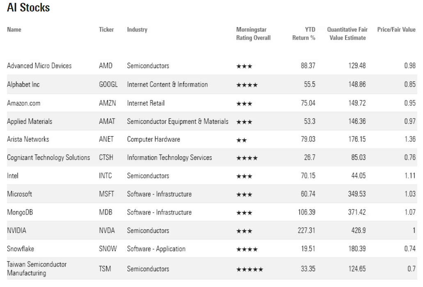Screen dimensions: 423x287
Task: Click the GOOGL ticker symbol
Action: [x=108, y=84]
